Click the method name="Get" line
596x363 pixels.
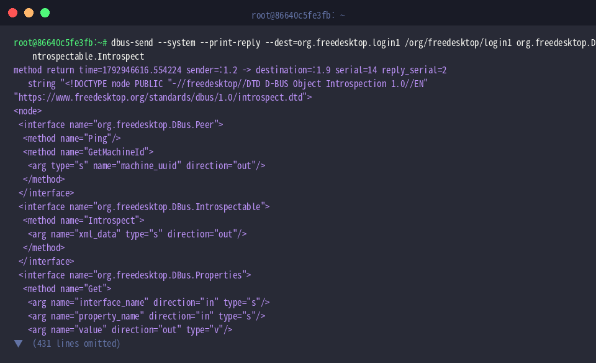[67, 289]
